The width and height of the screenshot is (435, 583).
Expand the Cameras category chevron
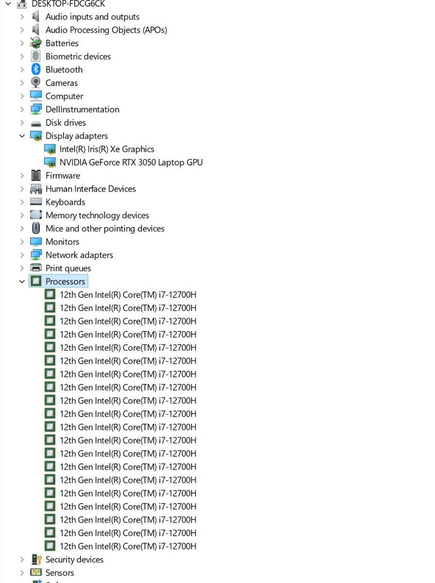(22, 83)
